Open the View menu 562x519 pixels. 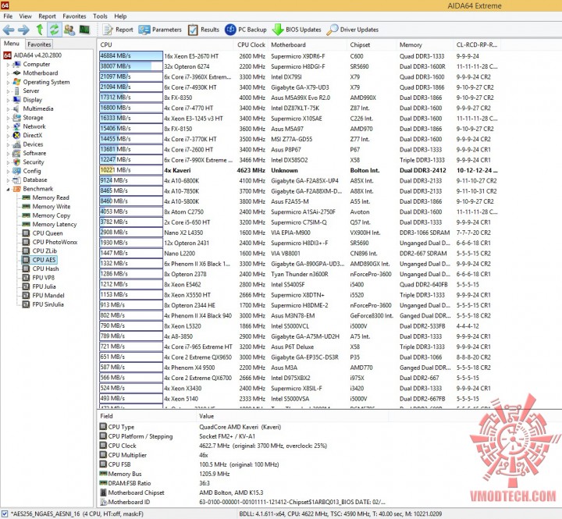click(x=25, y=16)
